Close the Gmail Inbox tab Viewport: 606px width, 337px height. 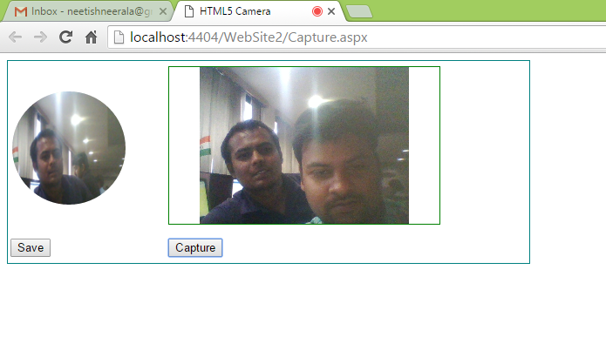tap(163, 11)
